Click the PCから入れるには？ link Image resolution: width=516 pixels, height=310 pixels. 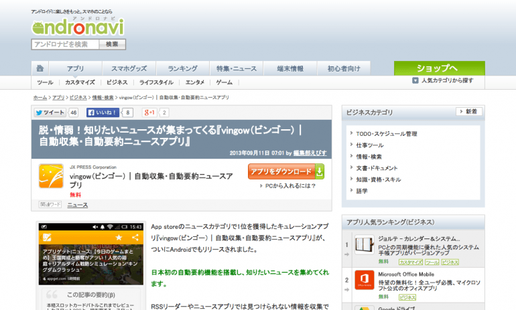pos(290,185)
